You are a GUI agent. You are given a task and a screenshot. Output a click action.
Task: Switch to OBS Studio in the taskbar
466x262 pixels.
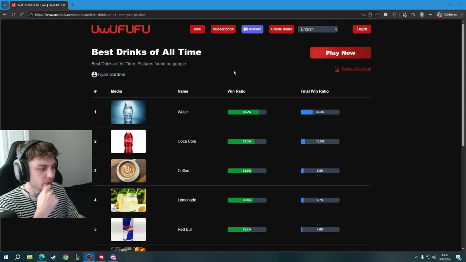tap(90, 257)
